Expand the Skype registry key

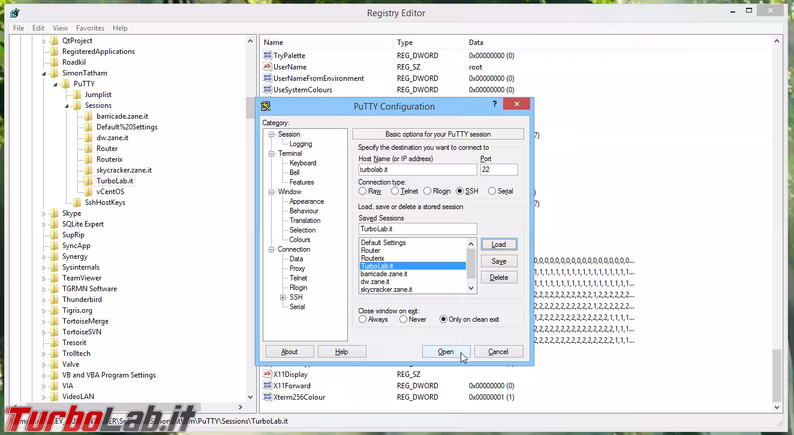[x=43, y=213]
